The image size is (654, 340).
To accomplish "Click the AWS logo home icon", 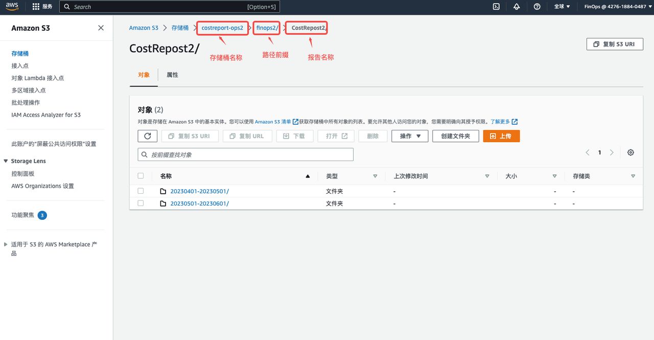I will coord(12,7).
